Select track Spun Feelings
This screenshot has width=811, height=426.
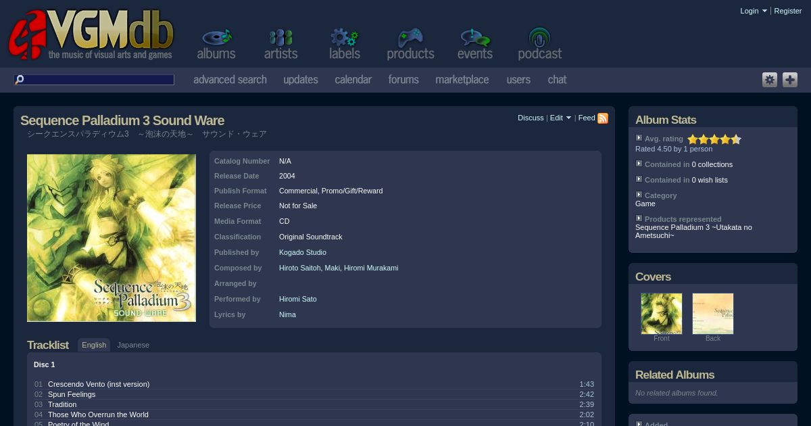point(72,394)
